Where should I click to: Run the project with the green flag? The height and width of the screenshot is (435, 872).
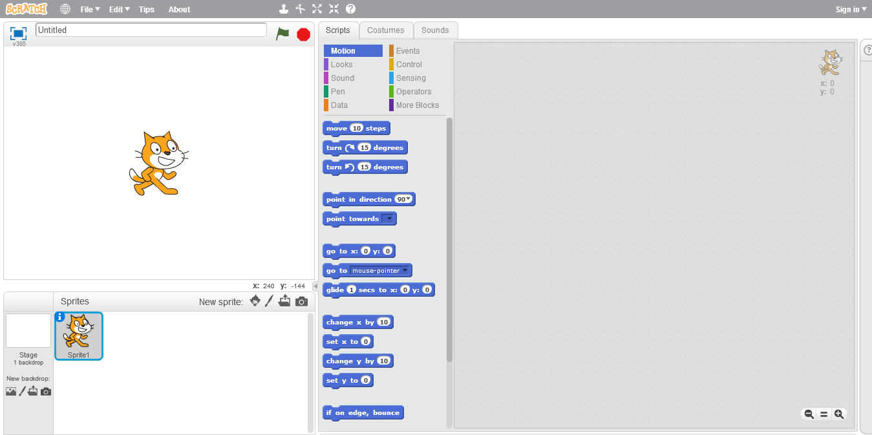(x=282, y=34)
